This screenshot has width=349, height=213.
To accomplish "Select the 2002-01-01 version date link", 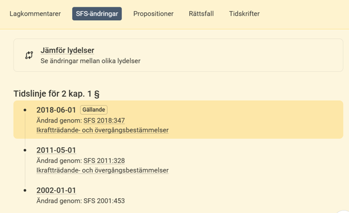I will (56, 191).
